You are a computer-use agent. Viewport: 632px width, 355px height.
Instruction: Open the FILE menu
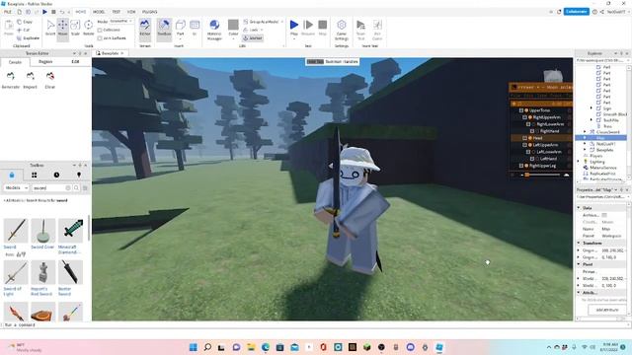click(7, 12)
